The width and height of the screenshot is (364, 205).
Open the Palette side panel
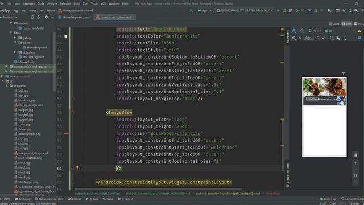point(287,36)
